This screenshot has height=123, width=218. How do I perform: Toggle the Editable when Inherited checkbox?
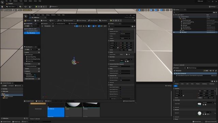121,31
